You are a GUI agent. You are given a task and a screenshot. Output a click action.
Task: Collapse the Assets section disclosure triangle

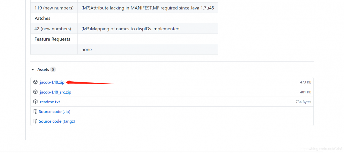pos(33,70)
